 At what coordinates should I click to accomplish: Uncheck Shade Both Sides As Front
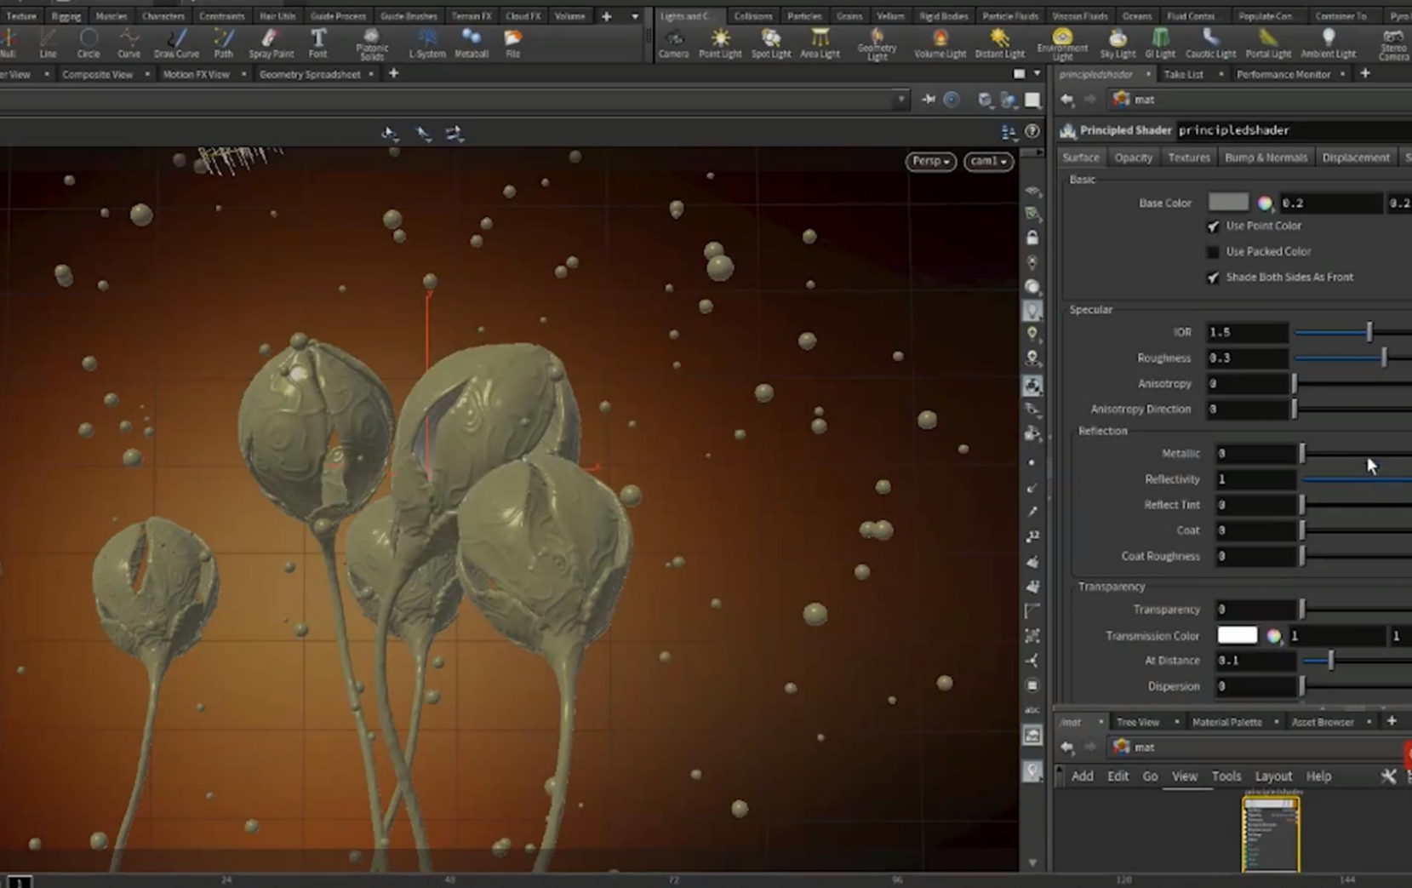click(1213, 278)
